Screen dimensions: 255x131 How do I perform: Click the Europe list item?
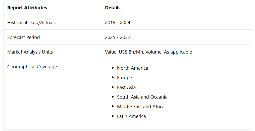pyautogui.click(x=124, y=78)
